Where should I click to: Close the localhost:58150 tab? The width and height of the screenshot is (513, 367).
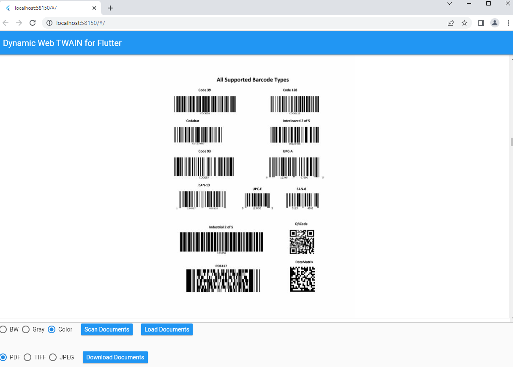coord(94,8)
